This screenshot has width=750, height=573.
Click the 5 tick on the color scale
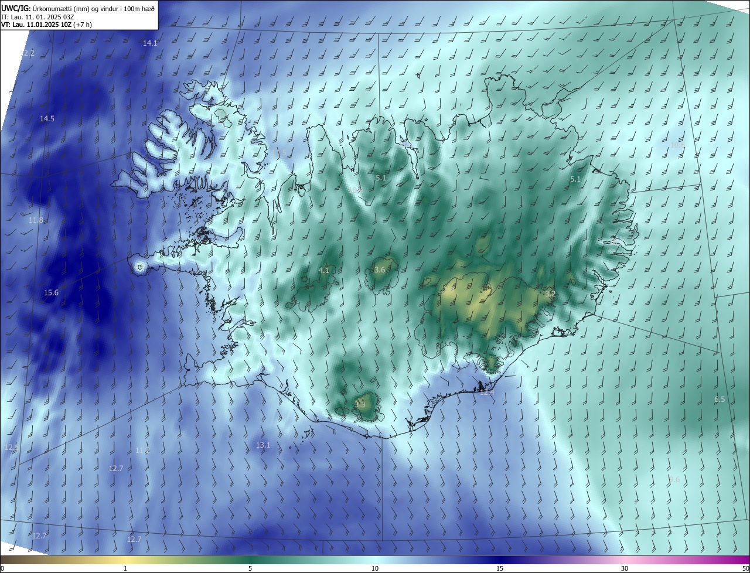coord(250,568)
